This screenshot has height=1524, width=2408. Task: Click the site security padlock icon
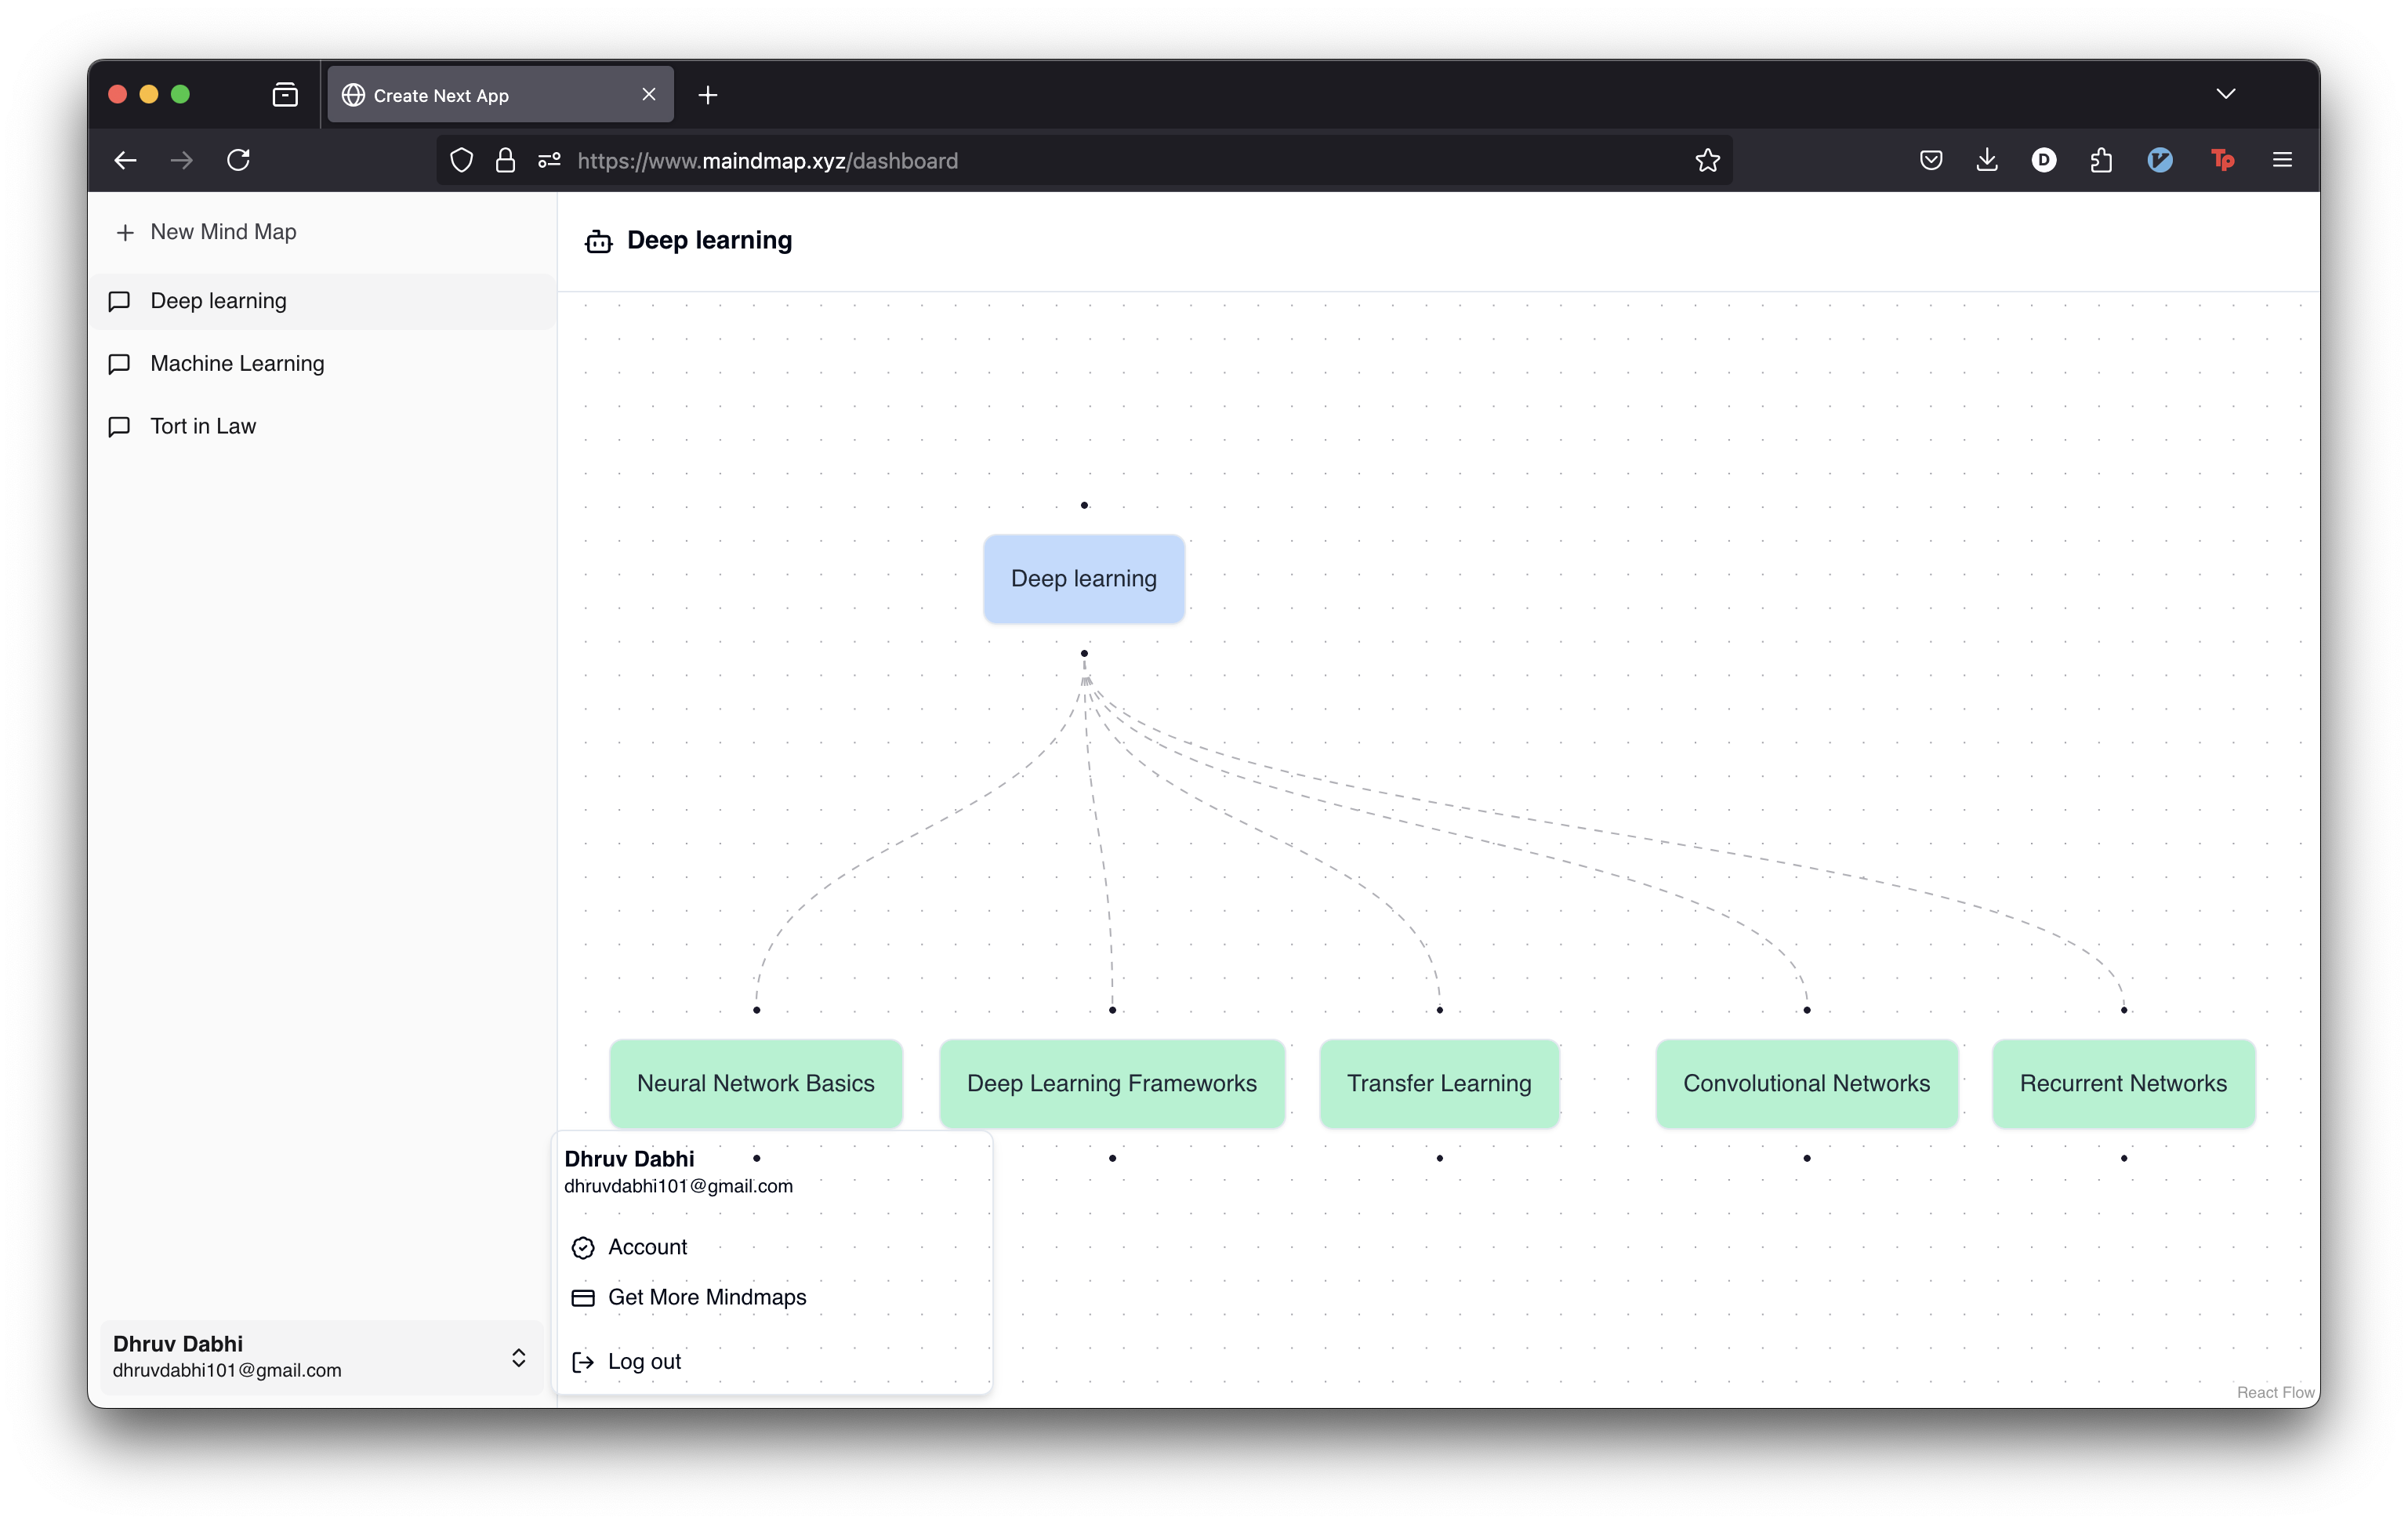point(505,160)
